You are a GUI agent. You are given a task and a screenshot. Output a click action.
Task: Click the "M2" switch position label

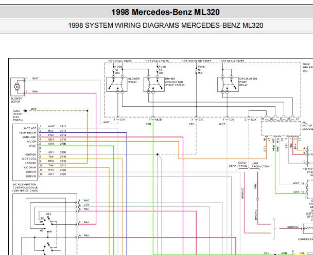click(42, 231)
